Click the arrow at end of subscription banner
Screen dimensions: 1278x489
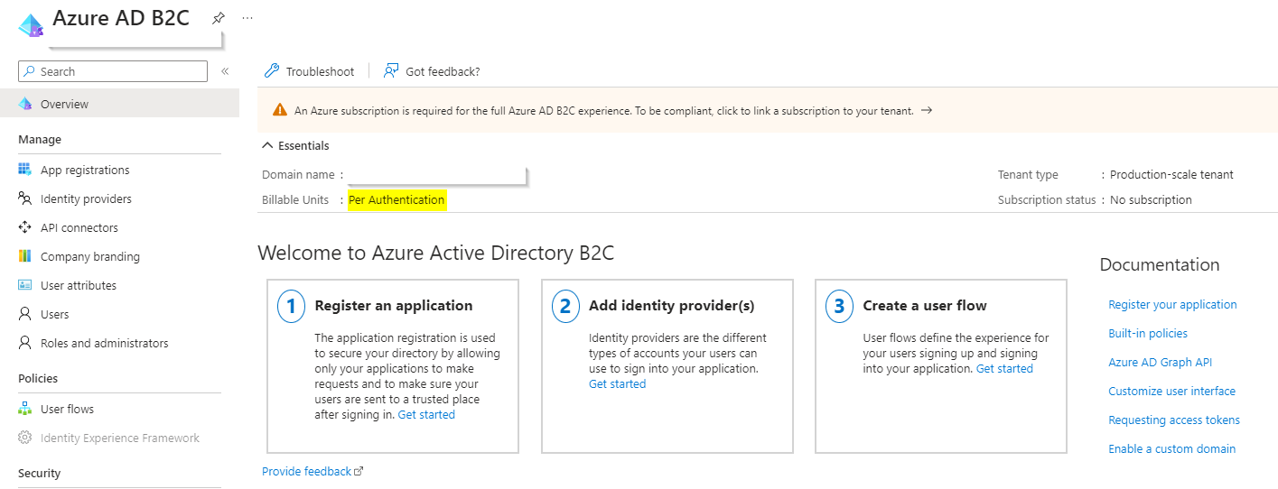click(x=927, y=110)
